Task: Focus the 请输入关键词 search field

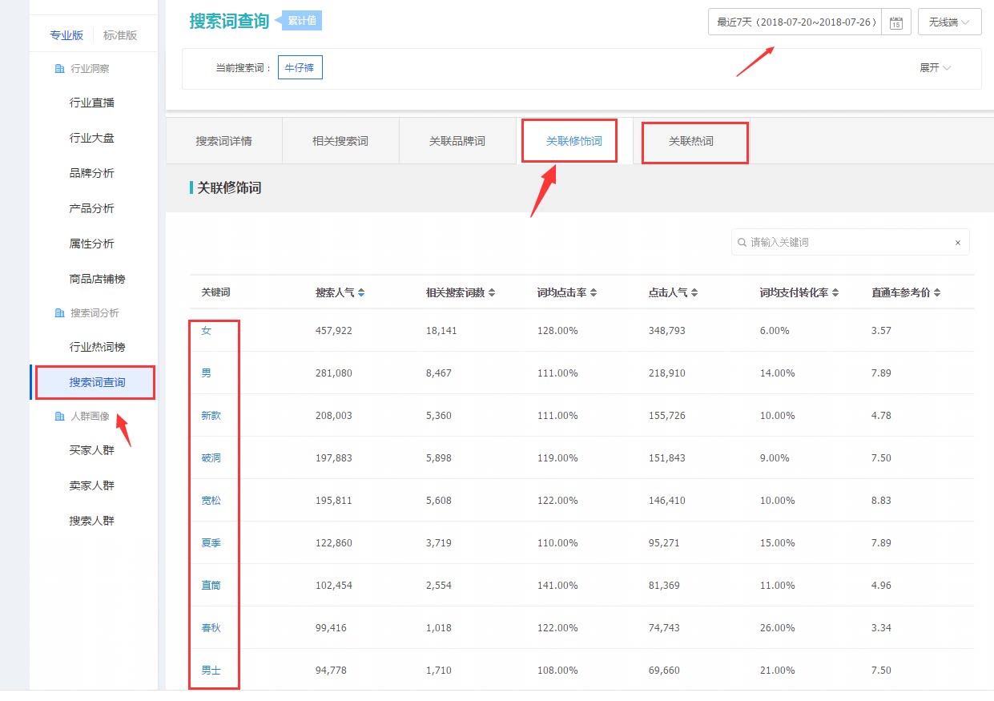Action: click(x=851, y=242)
